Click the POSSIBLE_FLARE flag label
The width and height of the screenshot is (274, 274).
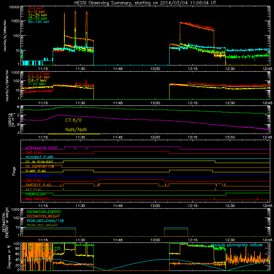click(x=39, y=157)
